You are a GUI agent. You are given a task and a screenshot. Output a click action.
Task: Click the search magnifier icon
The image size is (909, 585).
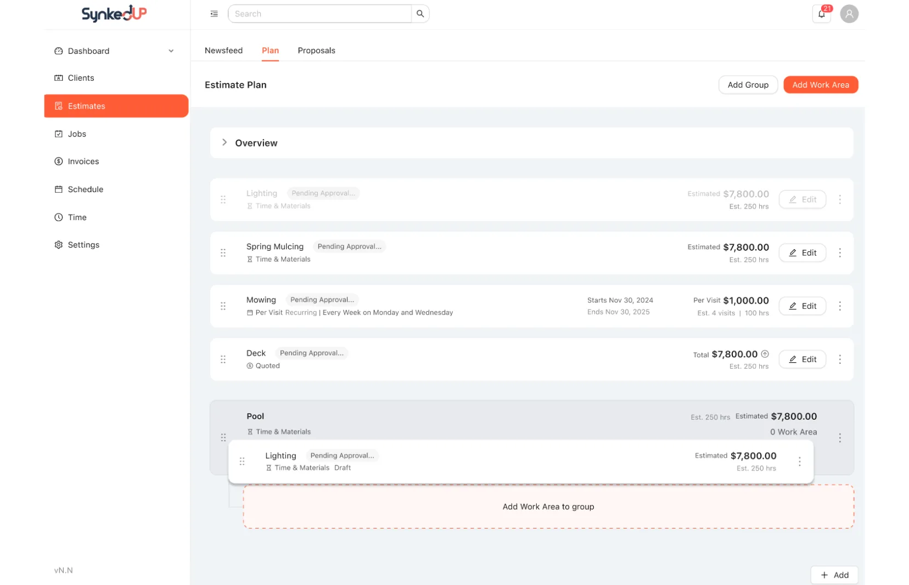tap(420, 14)
